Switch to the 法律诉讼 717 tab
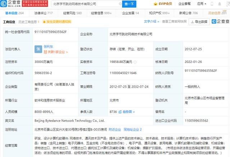Viewport: 230px width, 157px height. tap(43, 13)
